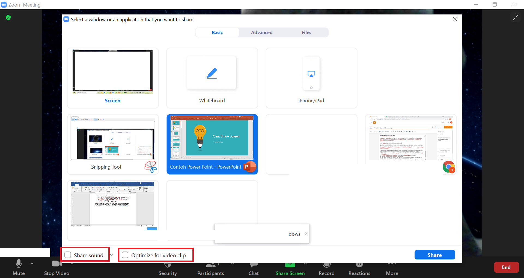
Task: Click the AirPlay icon on iPhone/iPad card
Action: click(x=311, y=74)
